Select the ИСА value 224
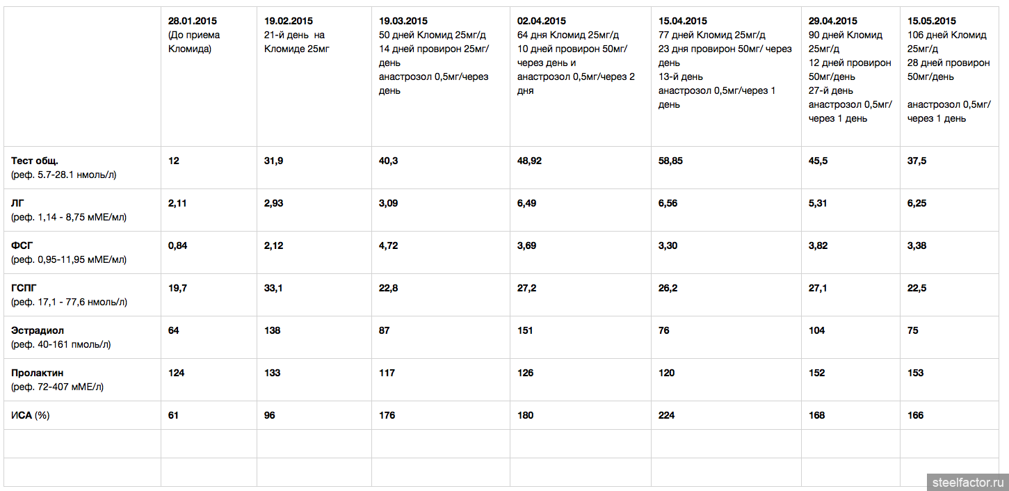 666,415
